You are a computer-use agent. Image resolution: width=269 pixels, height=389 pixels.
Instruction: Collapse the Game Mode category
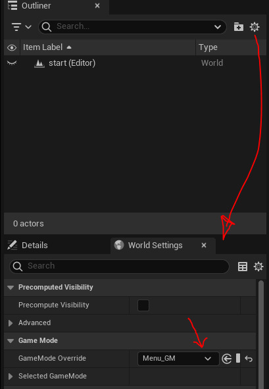pos(11,341)
